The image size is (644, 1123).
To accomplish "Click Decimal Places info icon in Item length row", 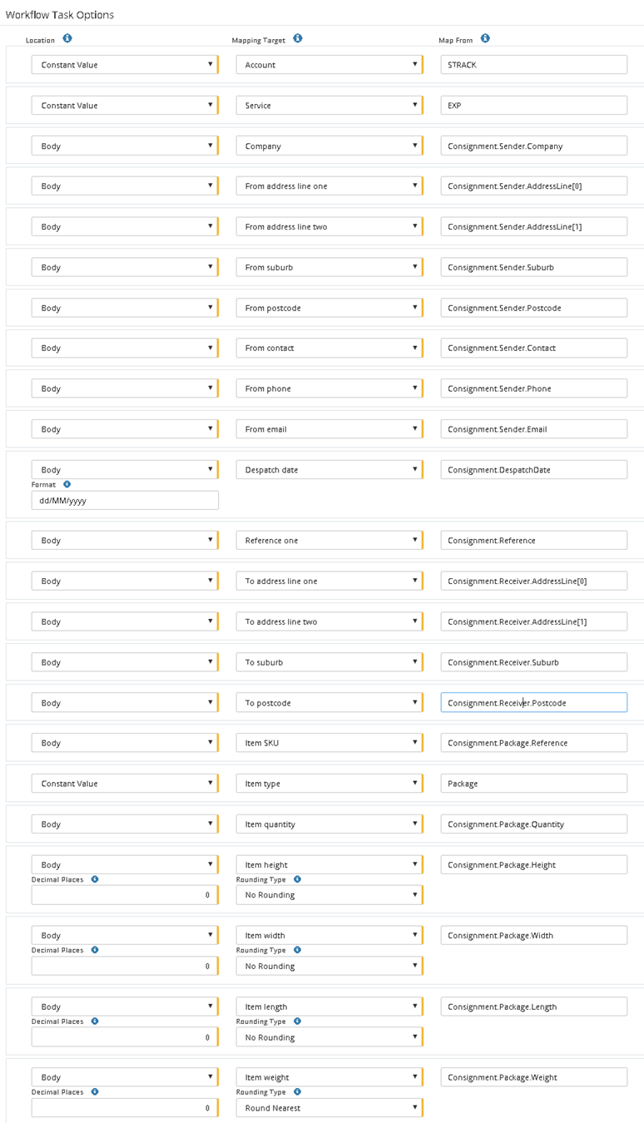I will (95, 1021).
